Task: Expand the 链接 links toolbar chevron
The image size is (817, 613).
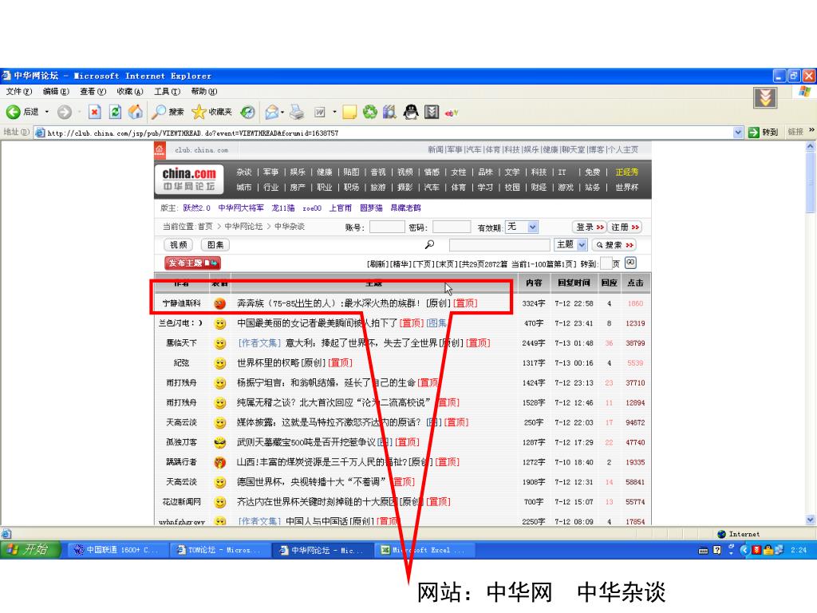Action: [x=811, y=130]
